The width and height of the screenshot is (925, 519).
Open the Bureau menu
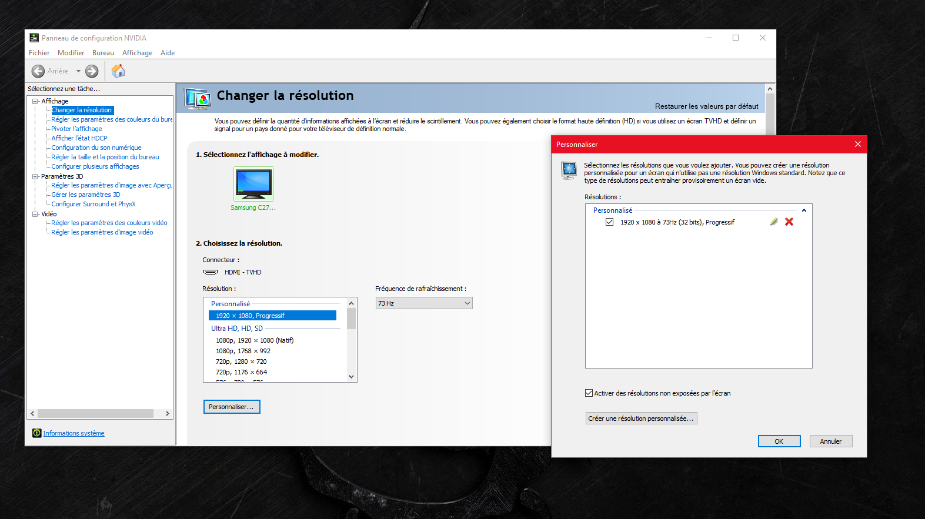click(x=103, y=53)
